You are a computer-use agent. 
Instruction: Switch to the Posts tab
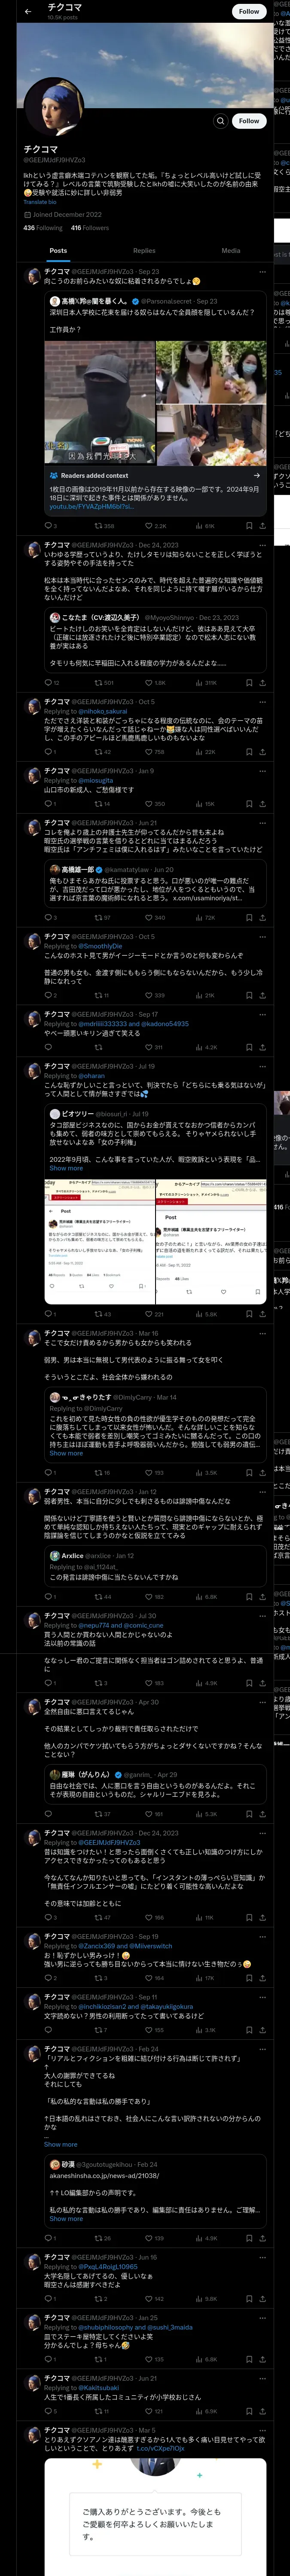[x=58, y=251]
